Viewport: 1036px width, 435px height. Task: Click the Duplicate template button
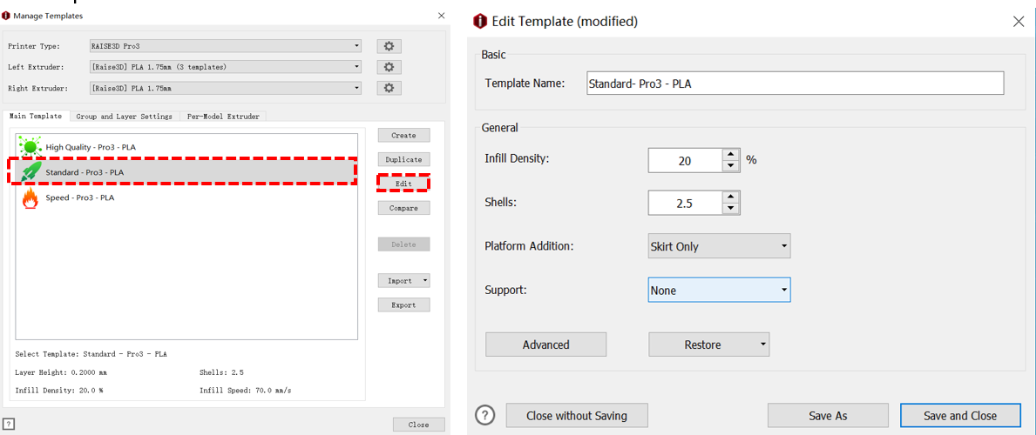[x=403, y=160]
